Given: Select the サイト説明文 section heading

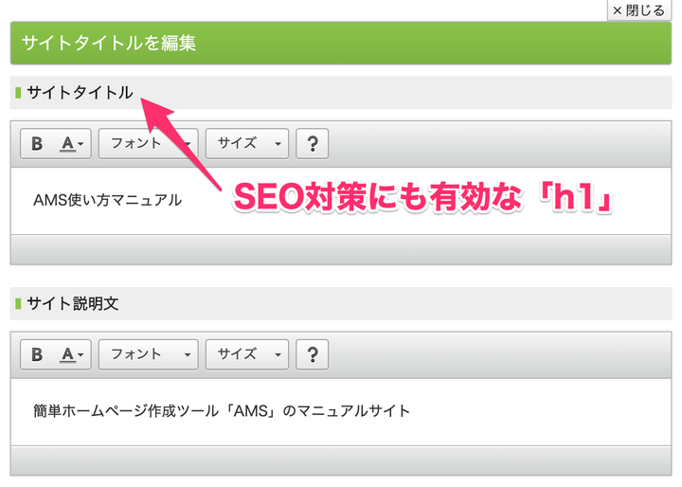Looking at the screenshot, I should pos(73,304).
